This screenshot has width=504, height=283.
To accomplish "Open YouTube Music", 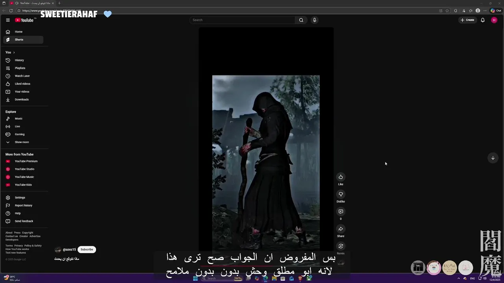I will [x=23, y=177].
